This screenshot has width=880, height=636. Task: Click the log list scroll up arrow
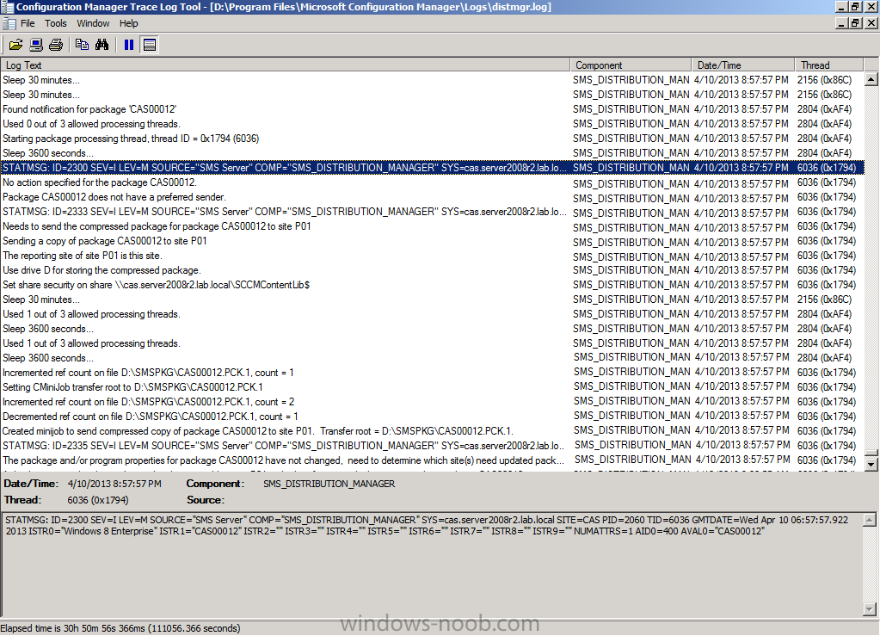point(871,79)
